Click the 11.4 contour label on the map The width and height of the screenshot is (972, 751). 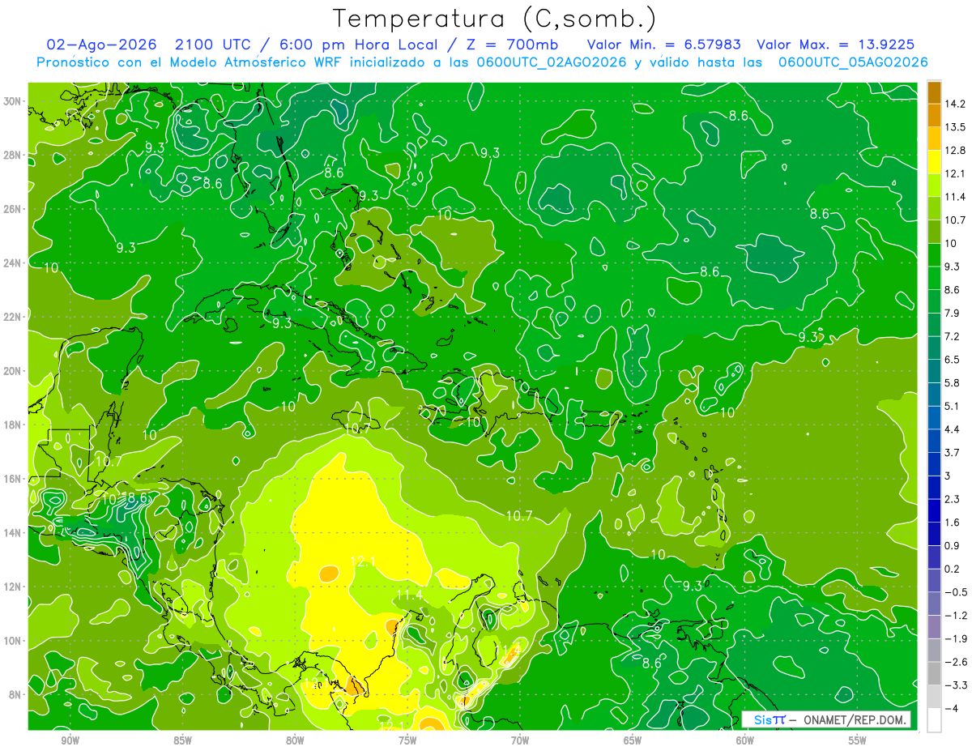point(409,595)
